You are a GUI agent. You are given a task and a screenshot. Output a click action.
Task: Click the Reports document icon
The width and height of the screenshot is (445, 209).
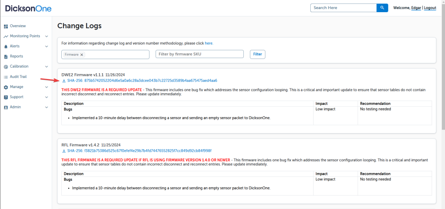[6, 56]
